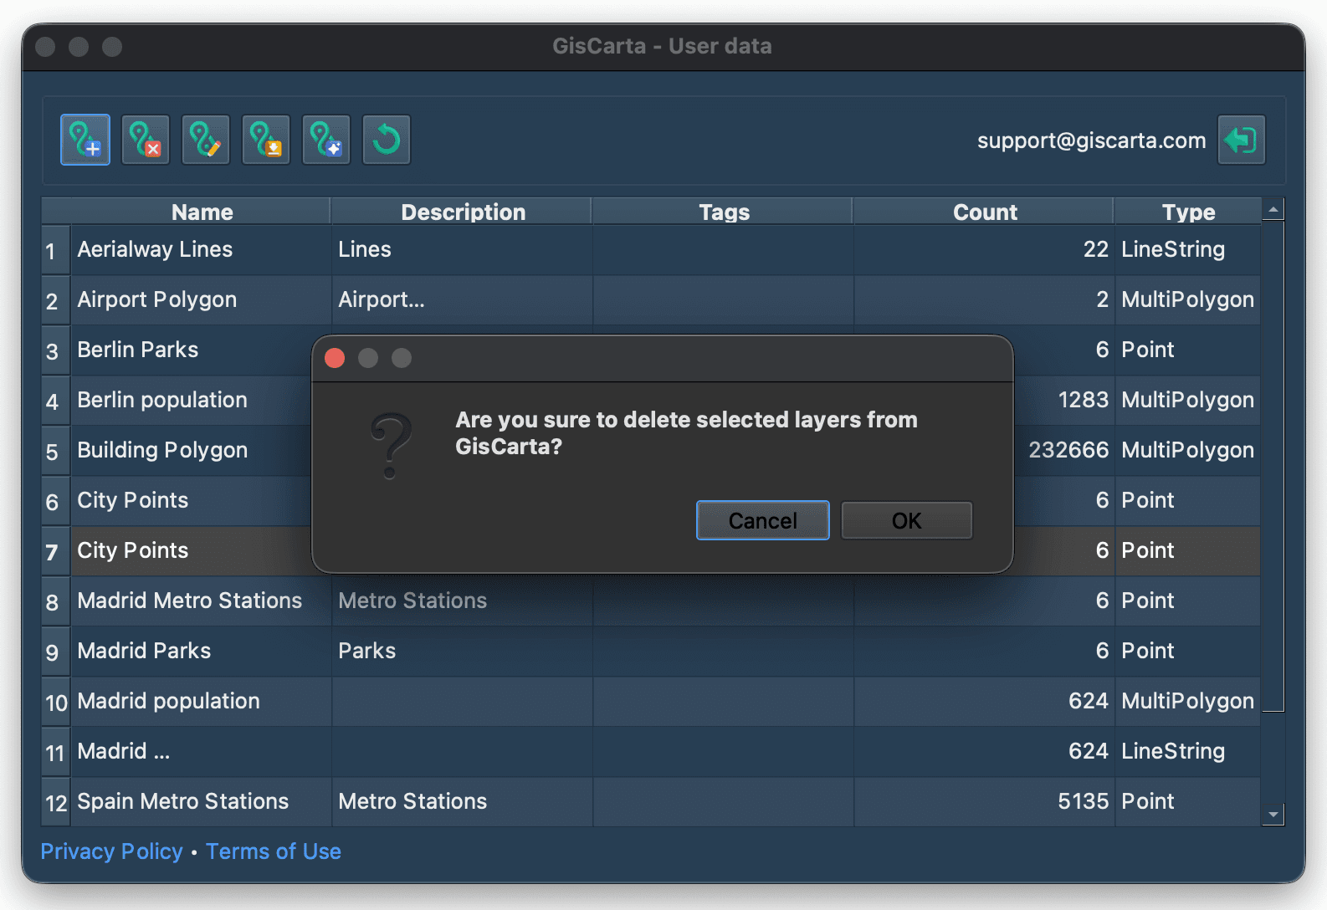Click the green Refresh list icon
Viewport: 1327px width, 910px height.
click(387, 140)
